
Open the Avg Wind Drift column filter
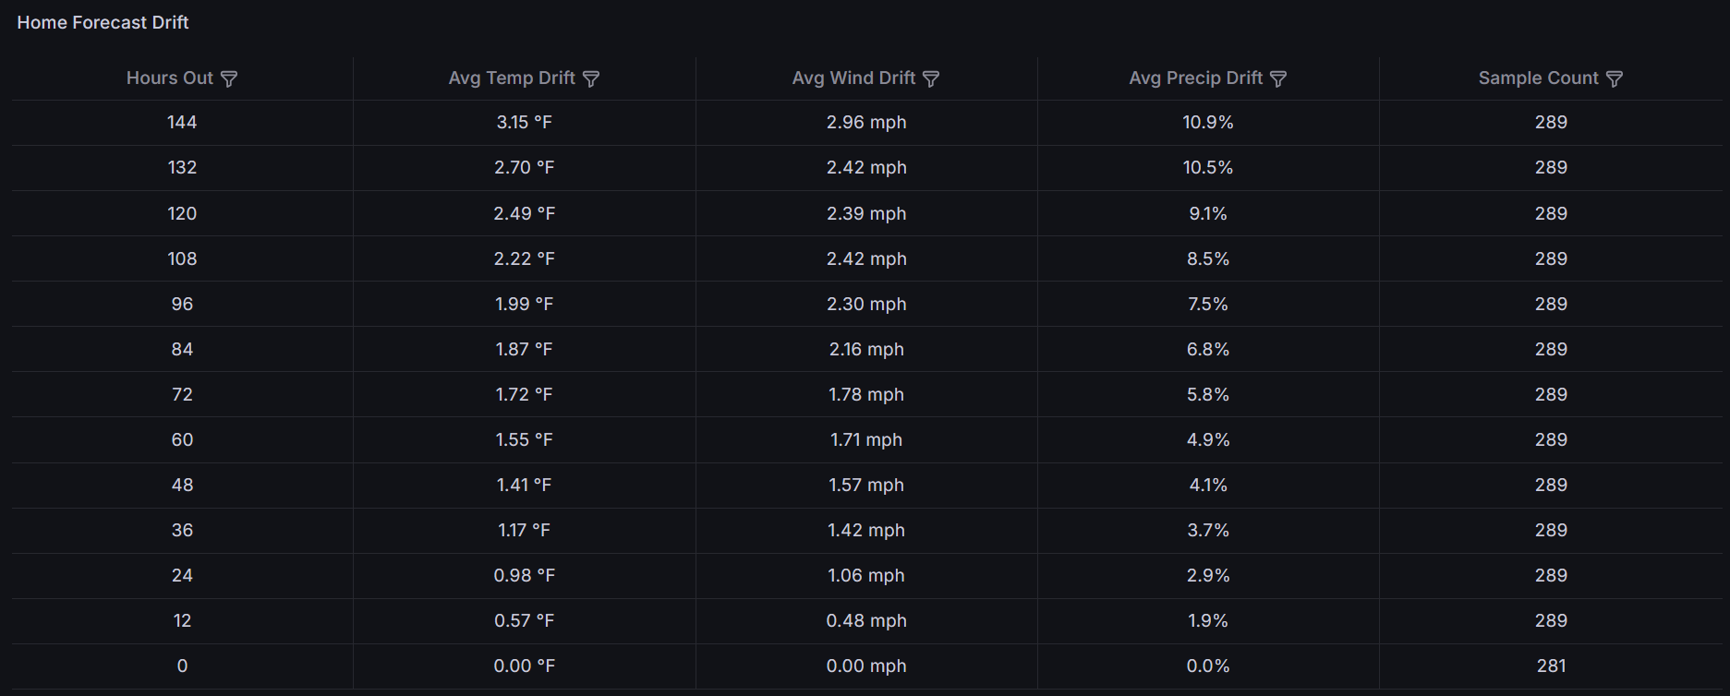click(933, 78)
